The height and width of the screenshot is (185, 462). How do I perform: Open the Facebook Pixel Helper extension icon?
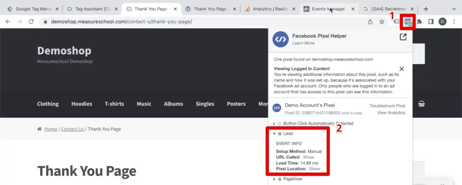pos(408,22)
